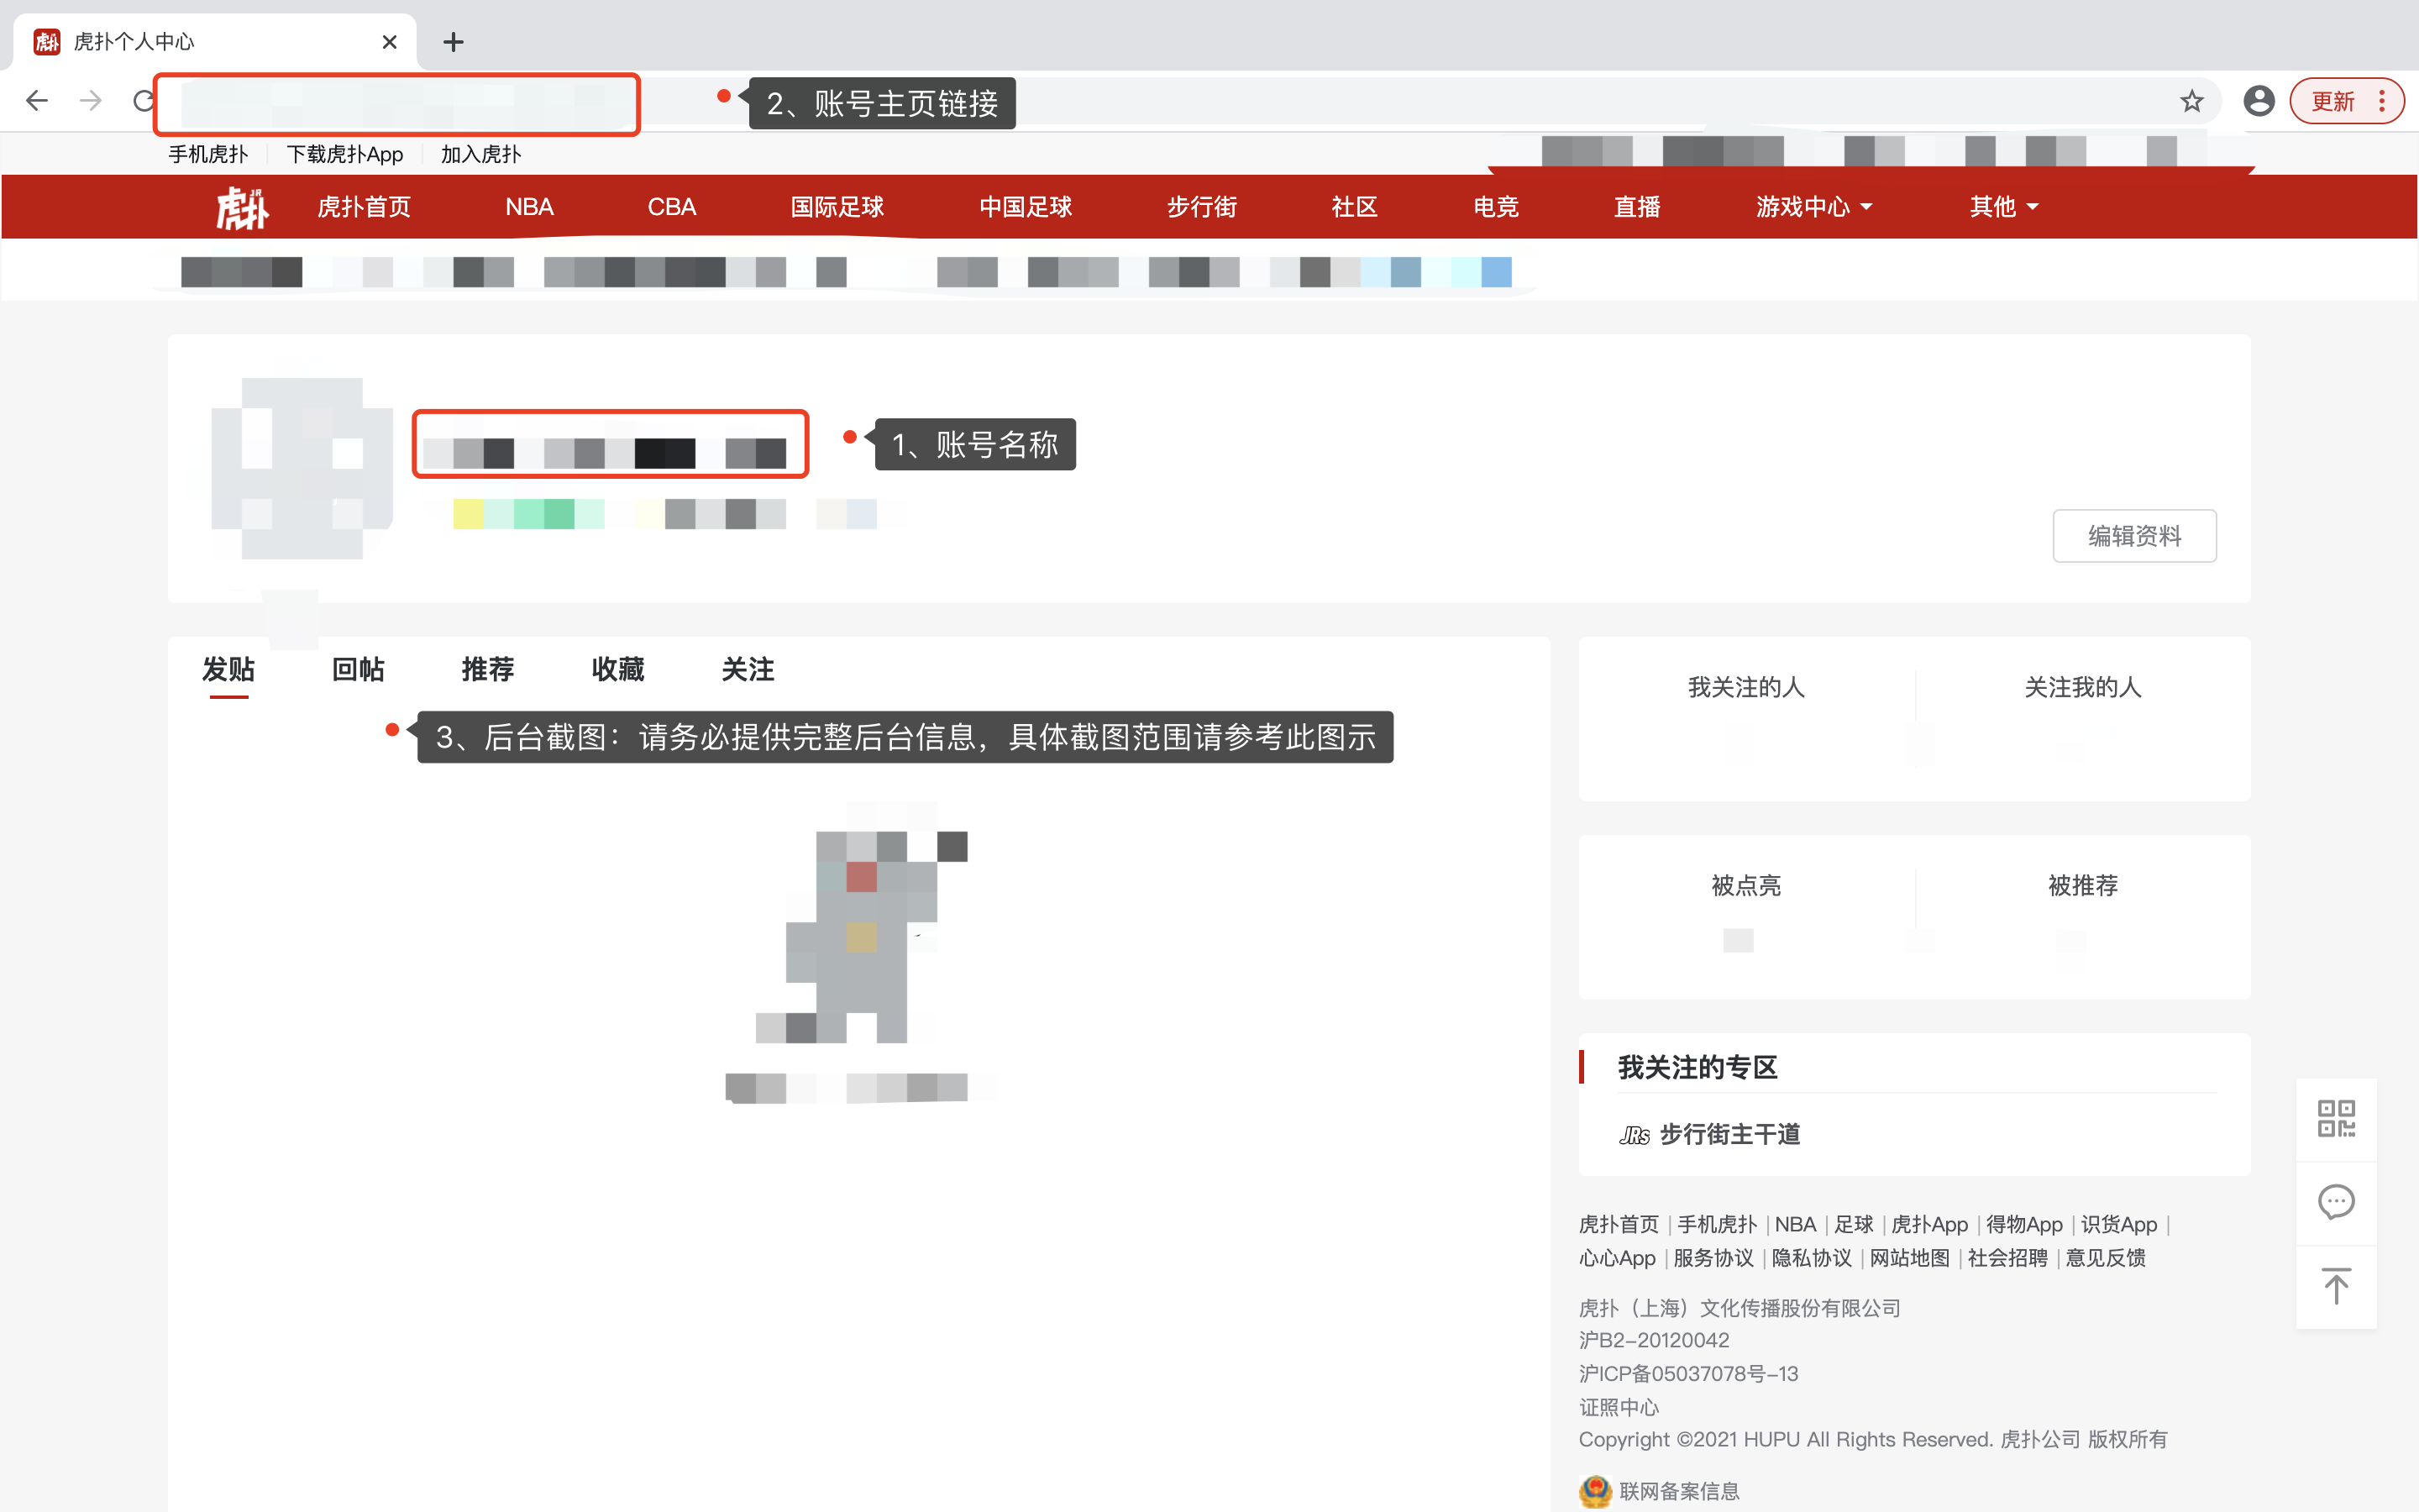Click 沪ICP备05037078号-13 filing text

pos(1688,1374)
